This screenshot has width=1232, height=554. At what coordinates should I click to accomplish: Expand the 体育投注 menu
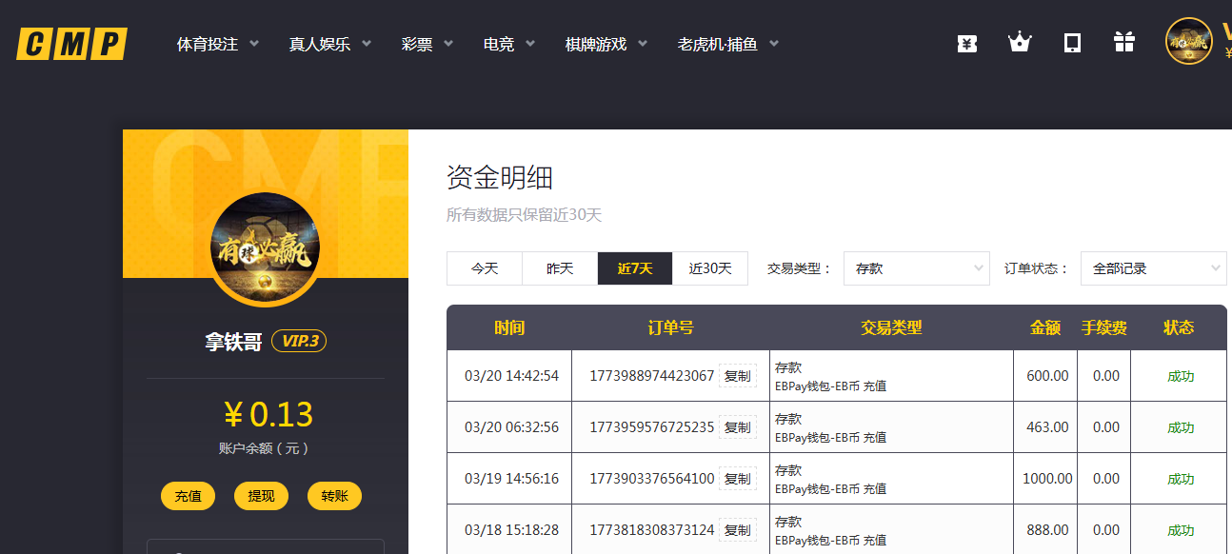(x=218, y=44)
